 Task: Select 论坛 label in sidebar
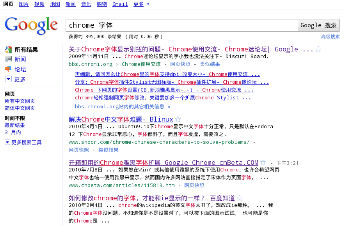[x=20, y=69]
